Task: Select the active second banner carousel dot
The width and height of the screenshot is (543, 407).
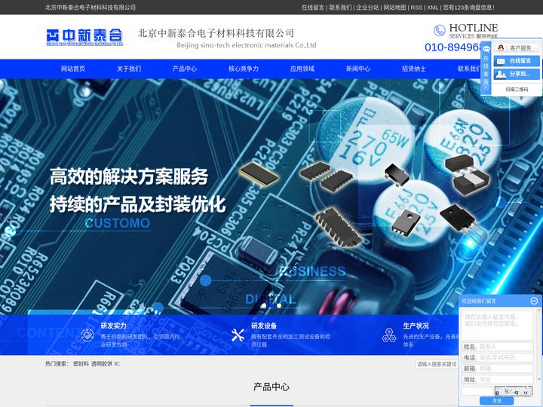Action: (271, 305)
